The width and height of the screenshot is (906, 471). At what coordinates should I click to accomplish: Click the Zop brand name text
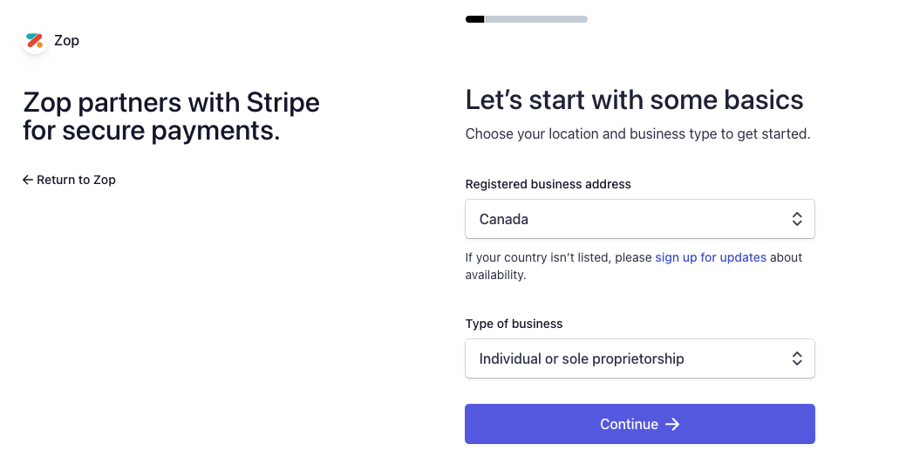(x=66, y=40)
